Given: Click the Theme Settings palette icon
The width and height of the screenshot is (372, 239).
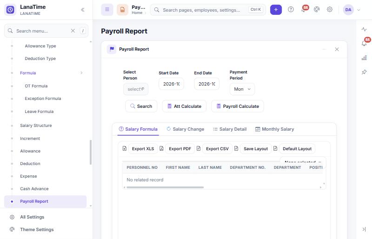Looking at the screenshot, I should [x=12, y=229].
